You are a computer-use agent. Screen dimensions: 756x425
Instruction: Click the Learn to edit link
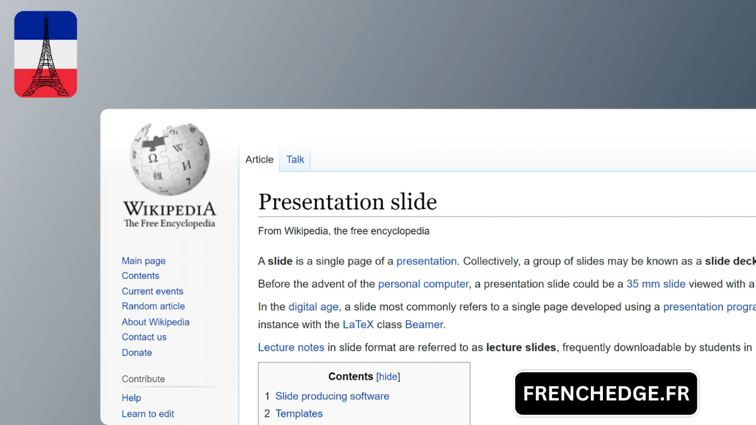coord(148,414)
